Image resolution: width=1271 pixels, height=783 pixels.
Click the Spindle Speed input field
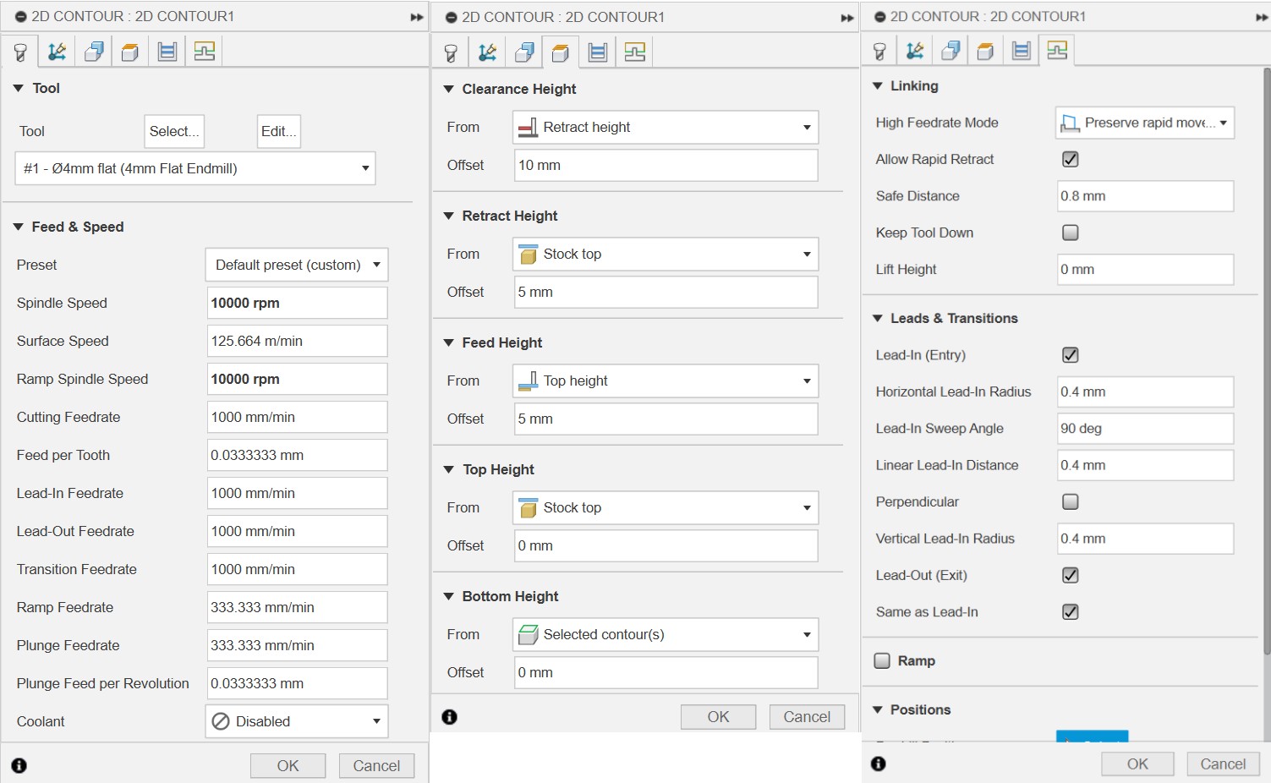click(x=297, y=303)
